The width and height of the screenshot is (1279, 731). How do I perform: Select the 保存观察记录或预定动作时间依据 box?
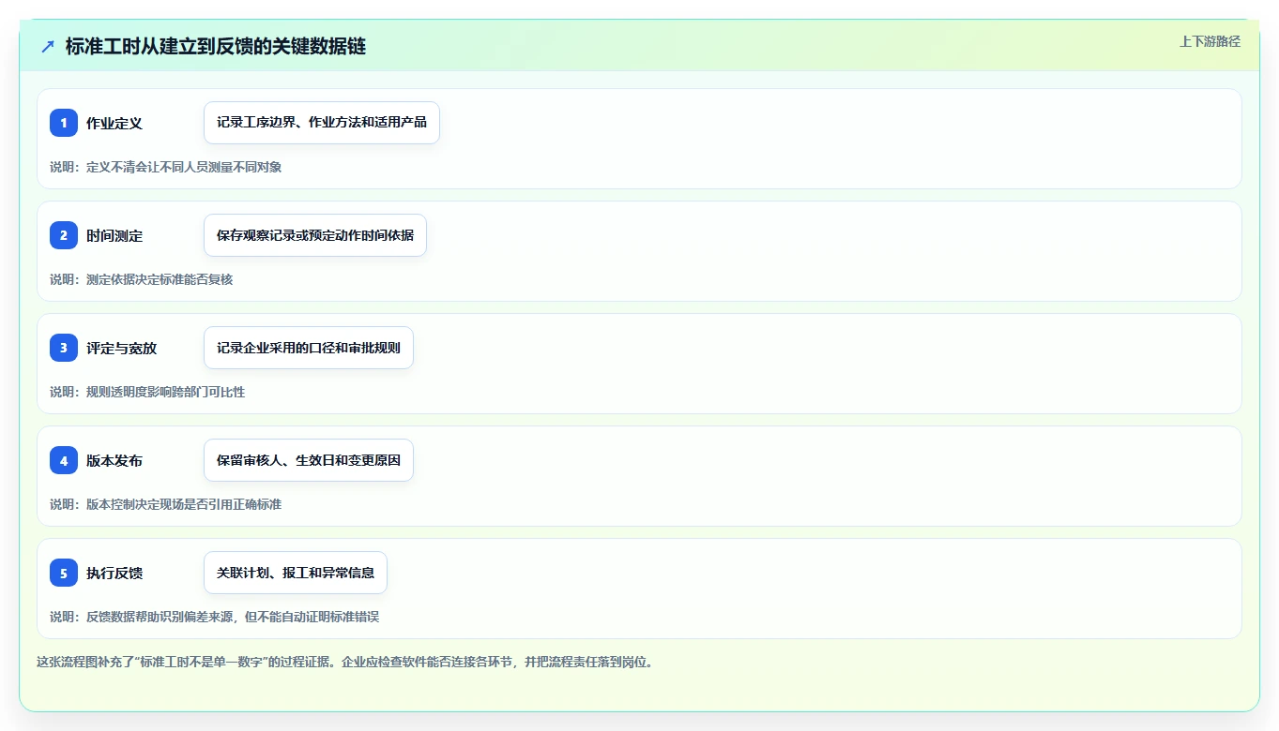click(x=315, y=235)
